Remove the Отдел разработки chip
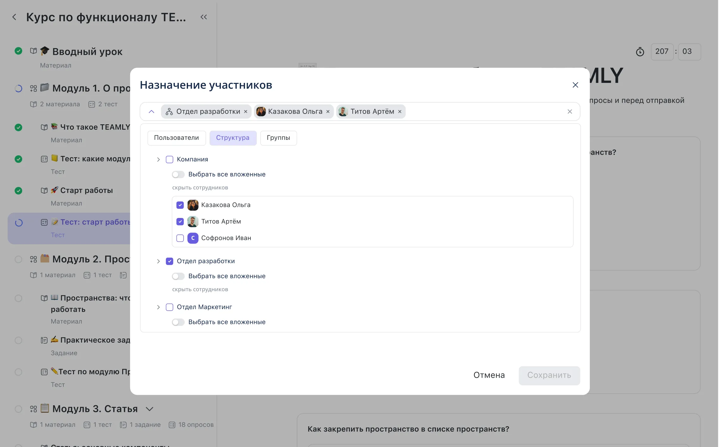This screenshot has height=447, width=719. 246,112
